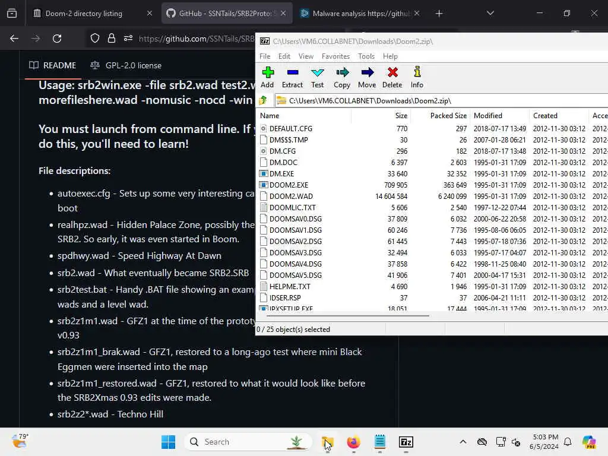Open File Explorer from taskbar
The height and width of the screenshot is (456, 608).
click(x=327, y=442)
